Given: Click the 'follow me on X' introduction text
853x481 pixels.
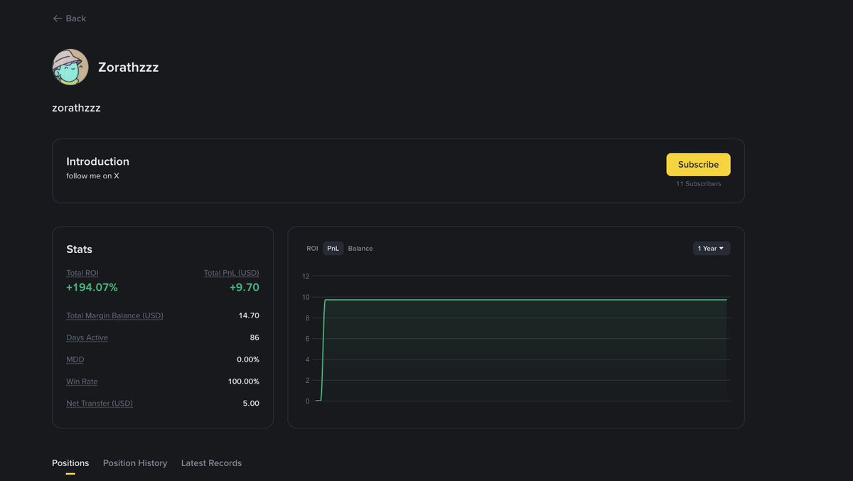Looking at the screenshot, I should 93,175.
